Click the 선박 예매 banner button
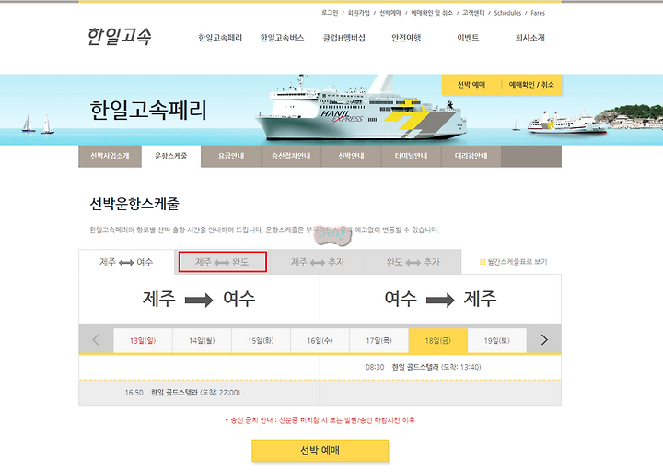The image size is (663, 472). [471, 85]
